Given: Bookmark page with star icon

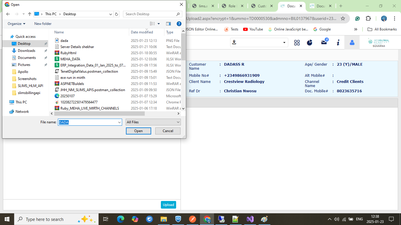Looking at the screenshot, I should point(343,18).
